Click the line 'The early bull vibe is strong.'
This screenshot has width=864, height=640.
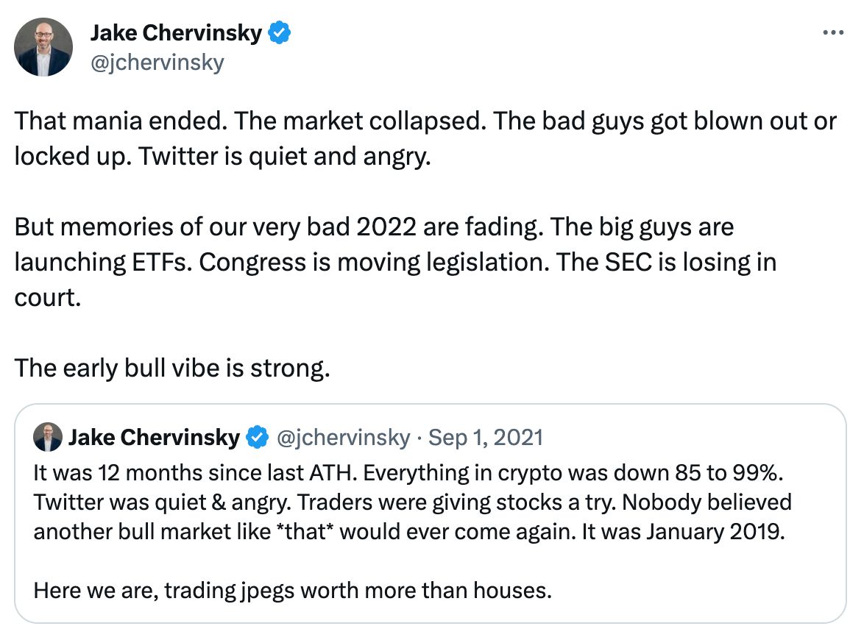[x=172, y=367]
